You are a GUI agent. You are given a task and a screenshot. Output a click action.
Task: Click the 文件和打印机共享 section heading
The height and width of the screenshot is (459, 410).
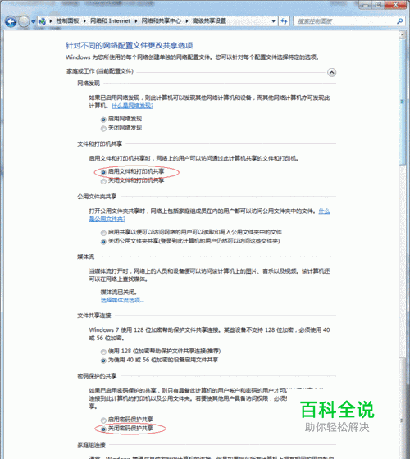99,143
